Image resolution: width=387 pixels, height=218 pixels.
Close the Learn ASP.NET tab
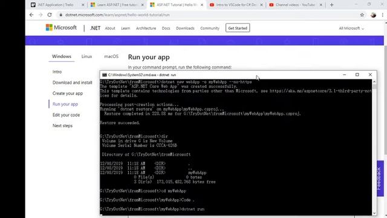click(143, 5)
